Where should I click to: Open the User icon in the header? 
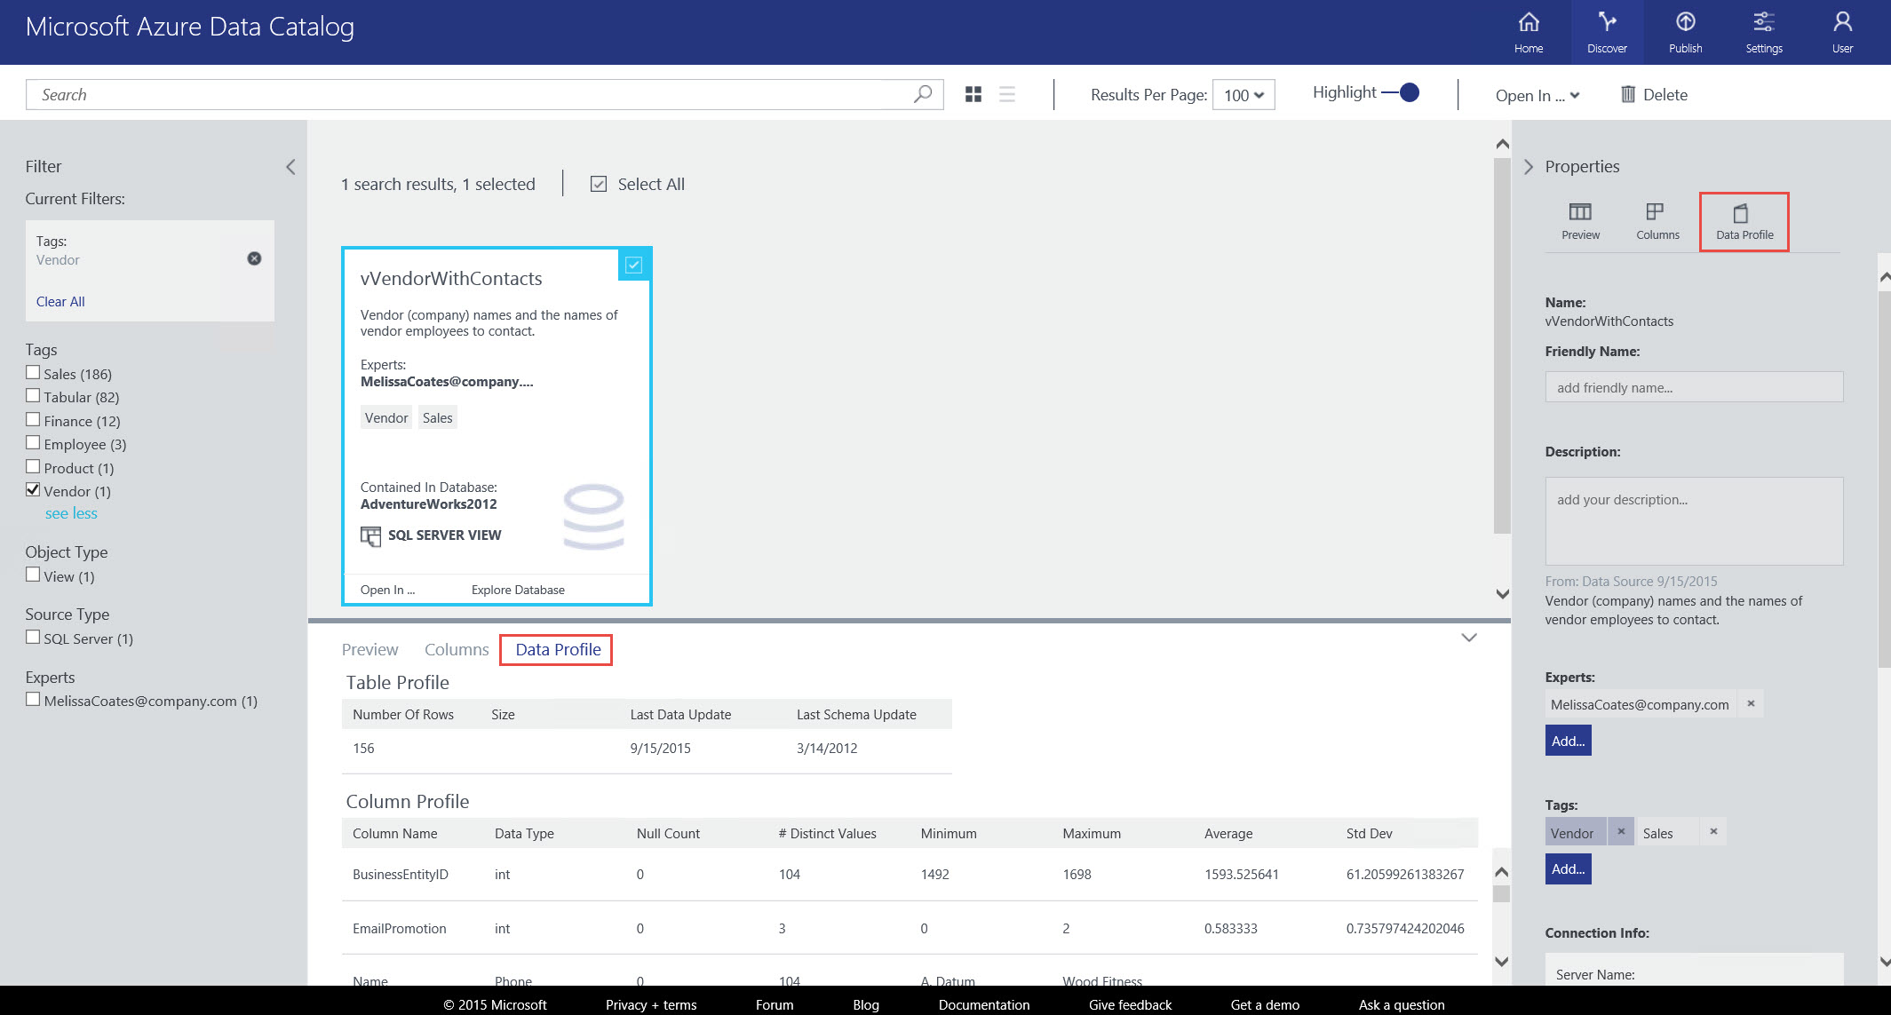click(1842, 32)
